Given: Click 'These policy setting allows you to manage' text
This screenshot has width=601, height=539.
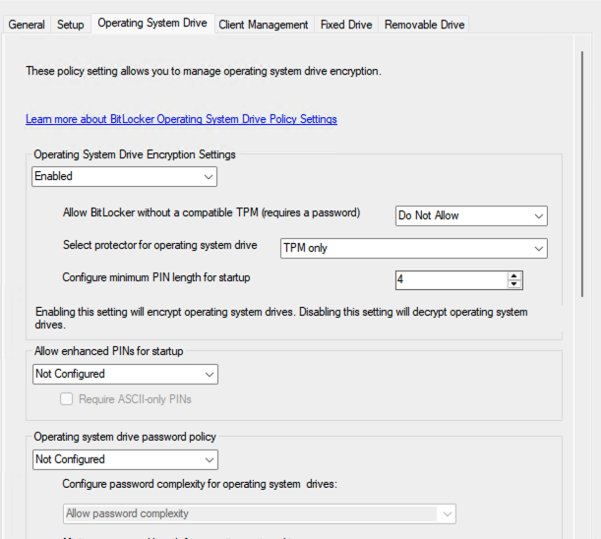Looking at the screenshot, I should [x=204, y=71].
